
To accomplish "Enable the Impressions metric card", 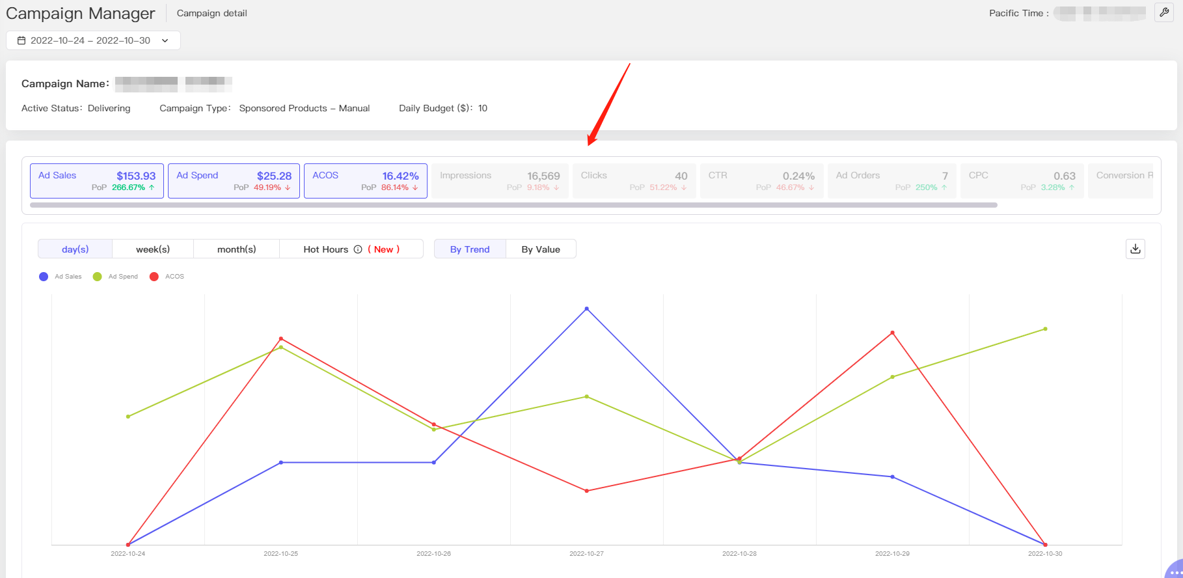I will (500, 181).
